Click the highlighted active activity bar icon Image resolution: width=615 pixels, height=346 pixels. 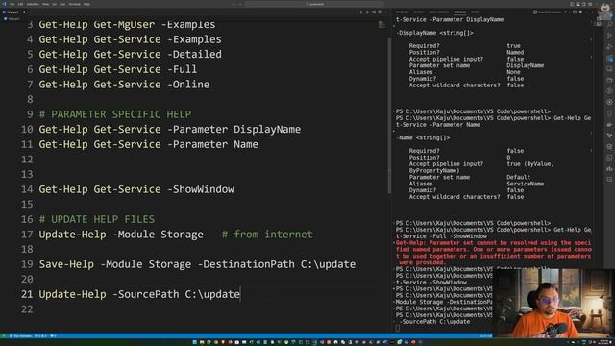pyautogui.click(x=609, y=58)
